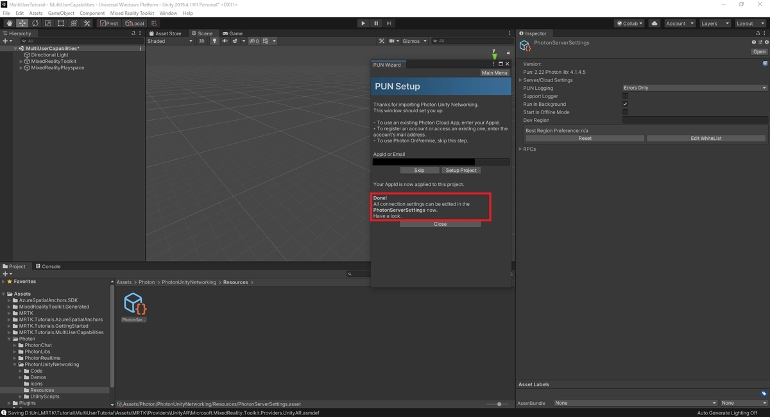The width and height of the screenshot is (770, 417).
Task: Switch to the Game tab
Action: coord(233,33)
